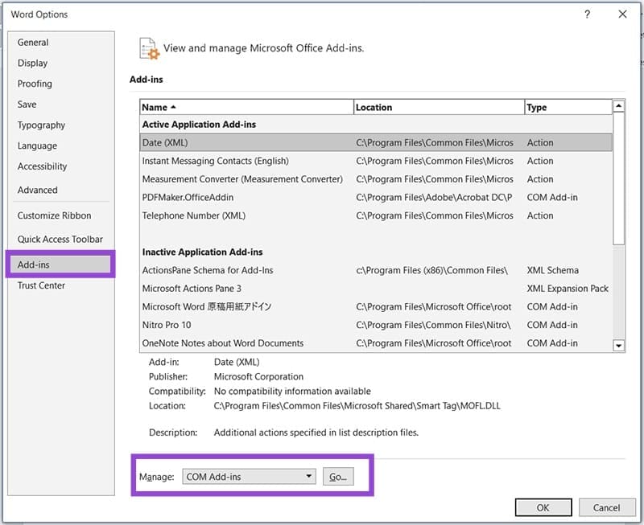The height and width of the screenshot is (525, 644).
Task: Cancel the Word Options dialog
Action: pyautogui.click(x=606, y=507)
